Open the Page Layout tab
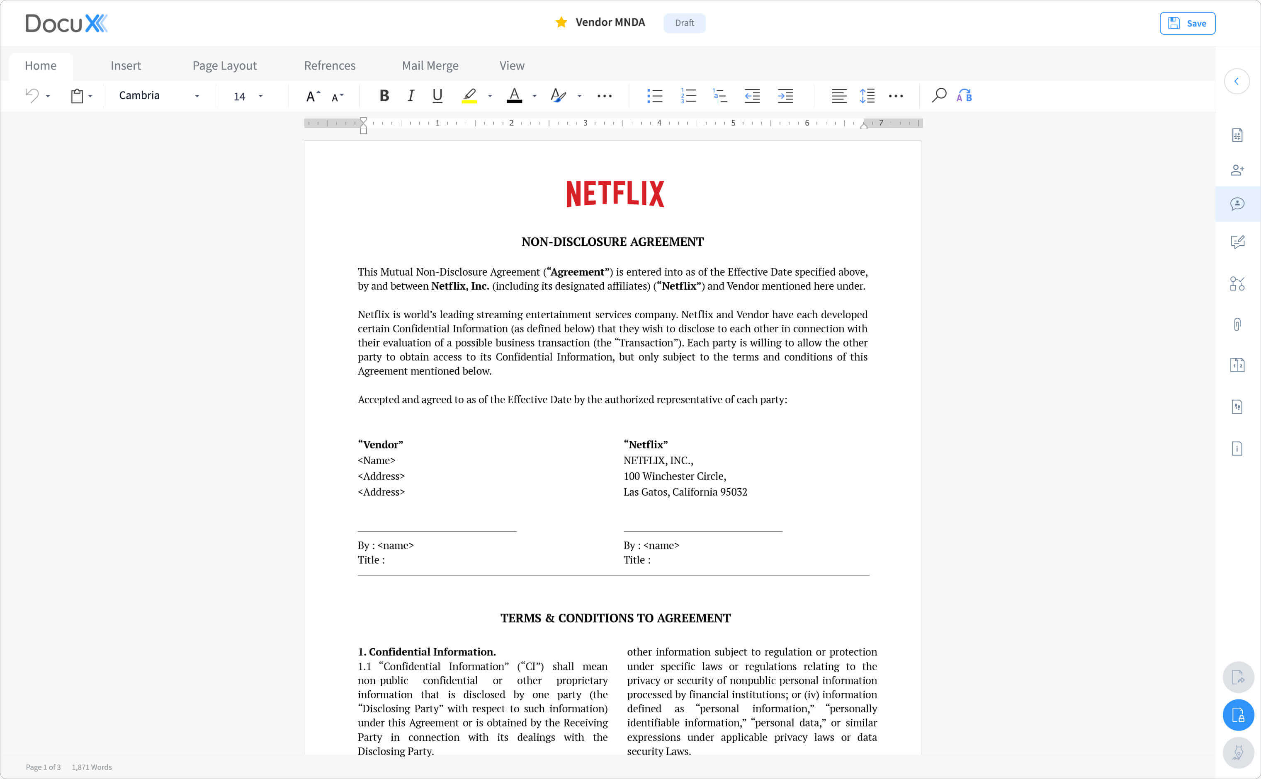The image size is (1261, 779). click(225, 66)
